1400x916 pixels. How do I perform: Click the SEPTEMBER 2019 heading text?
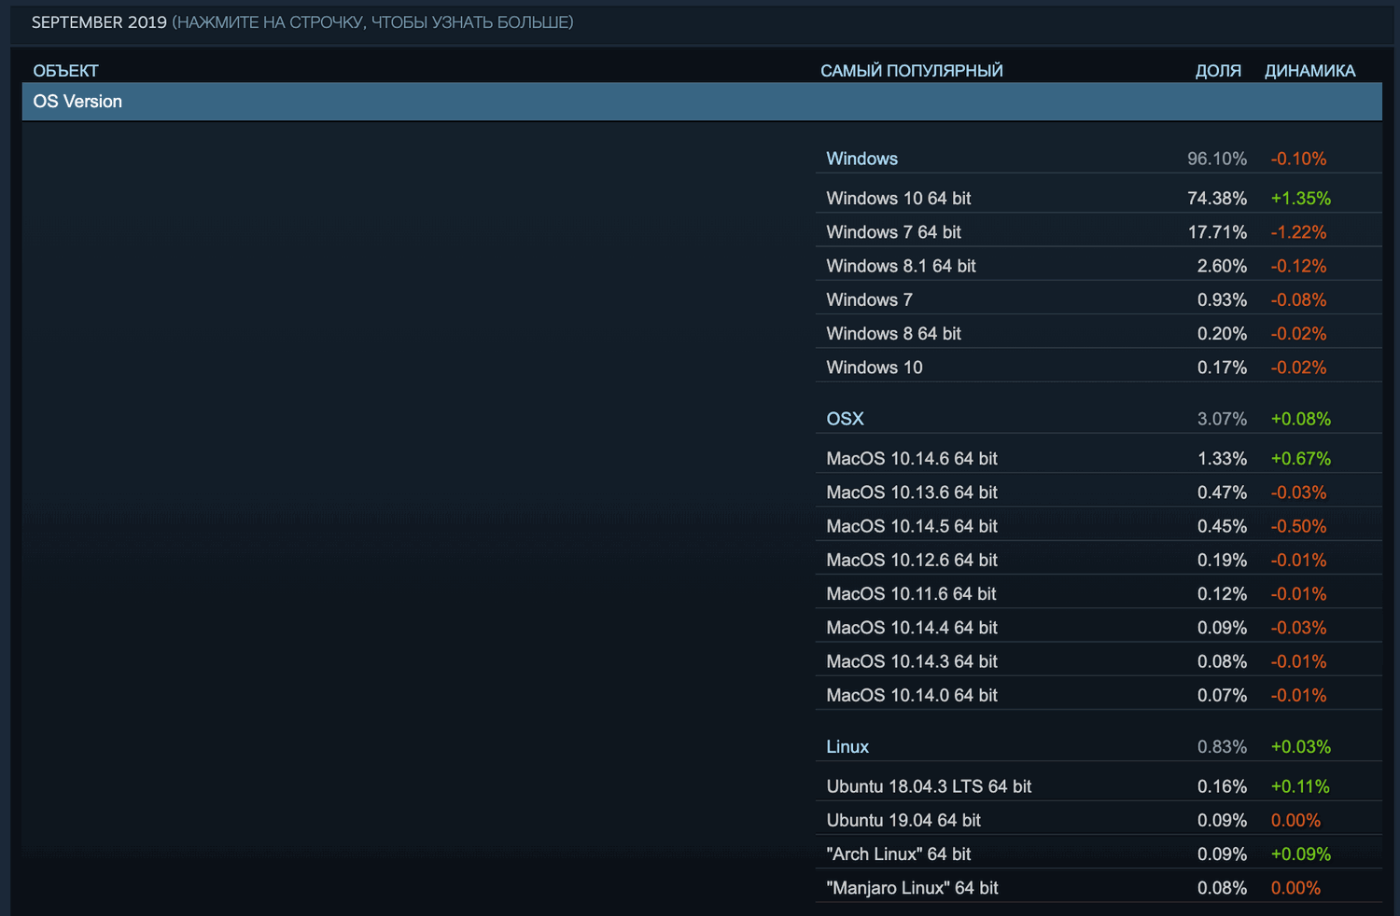click(x=99, y=22)
